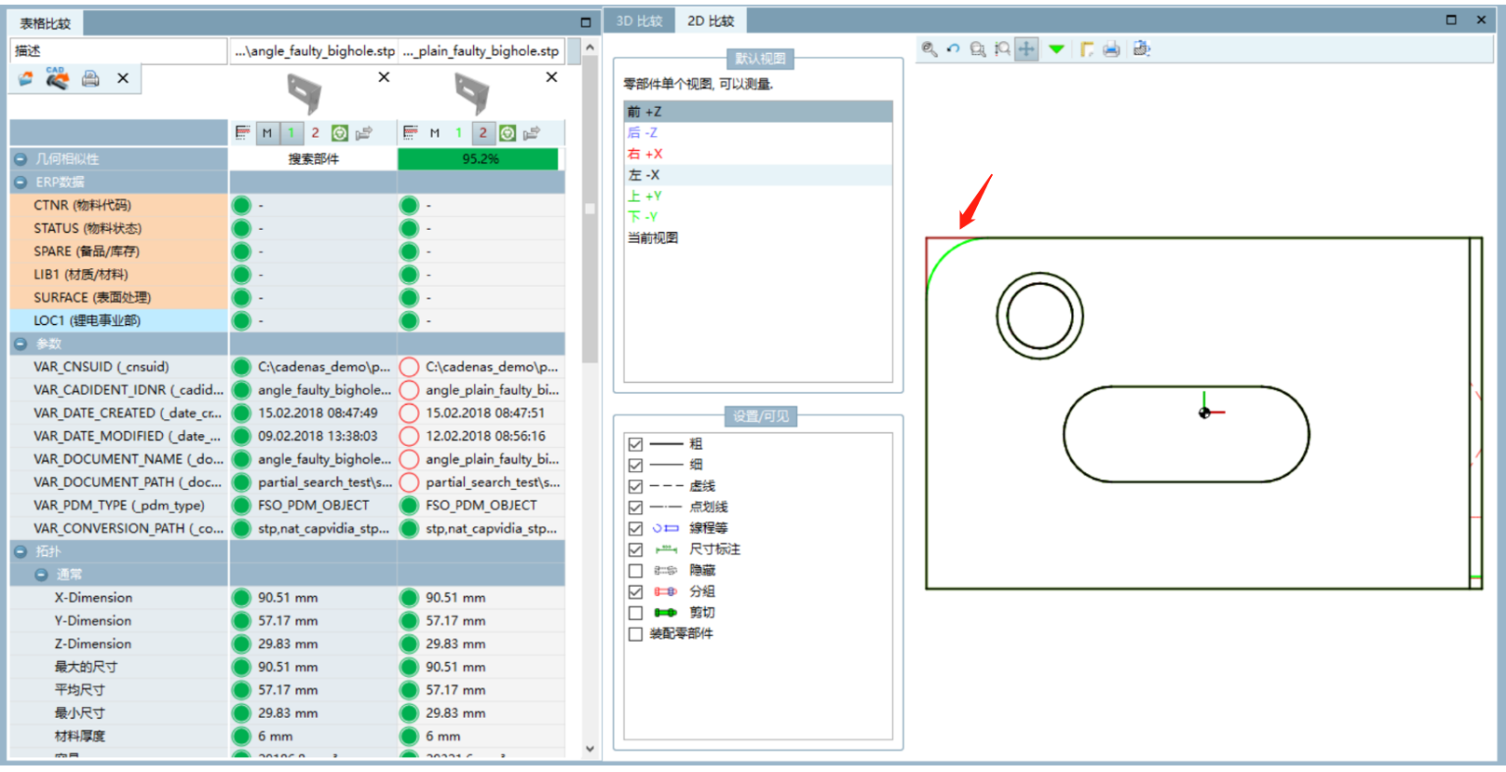Uncheck the 尺寸标注 checkbox
This screenshot has width=1506, height=772.
click(x=635, y=549)
